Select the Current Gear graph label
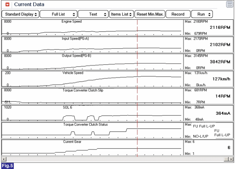The height and width of the screenshot is (169, 235). (x=72, y=142)
